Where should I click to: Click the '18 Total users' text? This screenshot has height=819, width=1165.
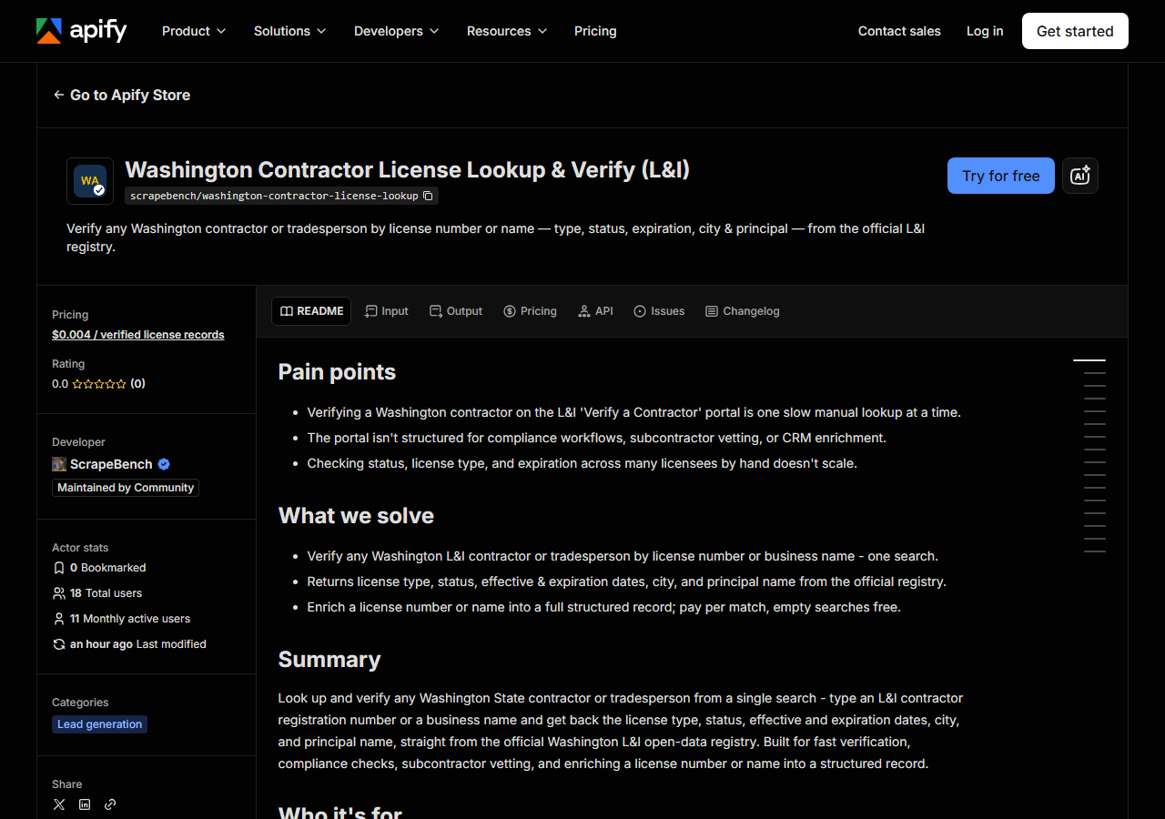tap(106, 593)
